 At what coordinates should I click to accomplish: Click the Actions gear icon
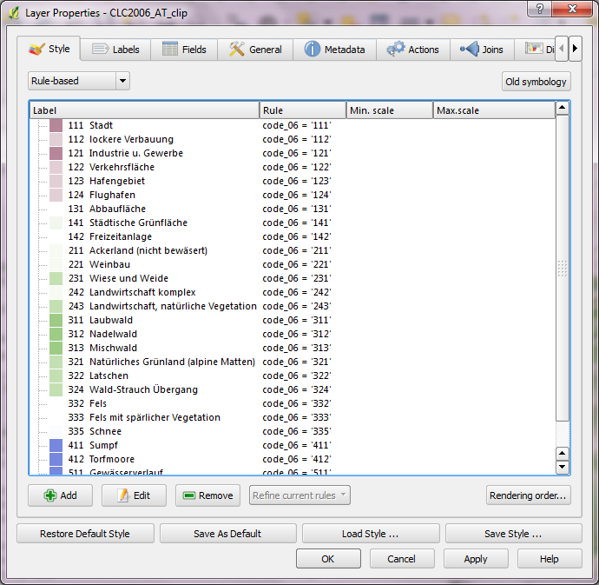(x=396, y=50)
